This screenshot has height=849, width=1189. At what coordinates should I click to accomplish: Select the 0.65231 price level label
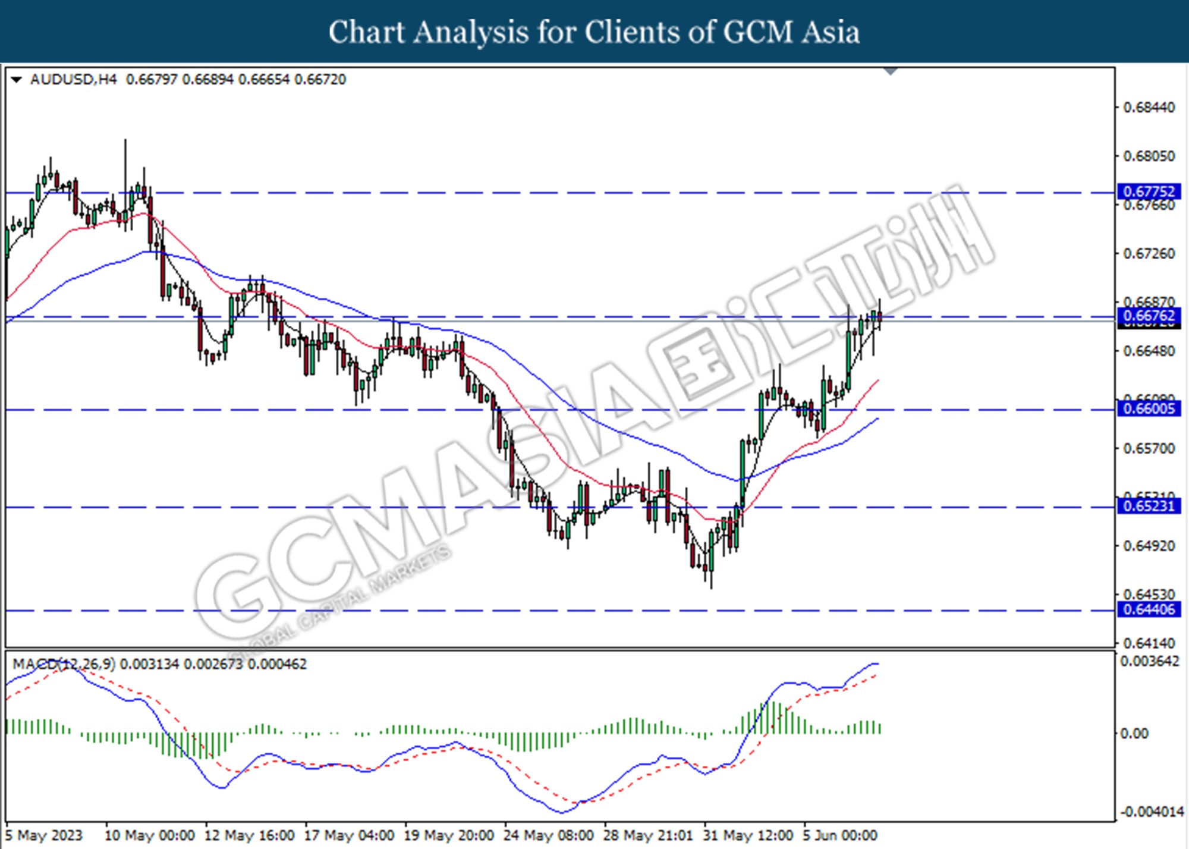coord(1149,506)
